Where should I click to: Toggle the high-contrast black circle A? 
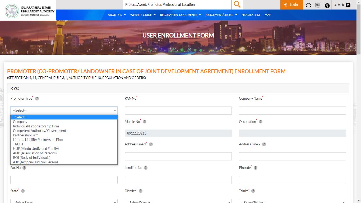348,5
